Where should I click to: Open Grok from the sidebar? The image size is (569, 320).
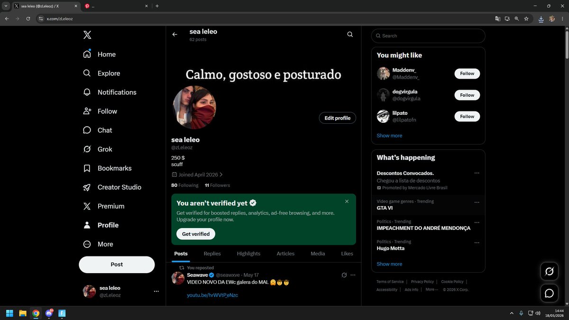[98, 149]
